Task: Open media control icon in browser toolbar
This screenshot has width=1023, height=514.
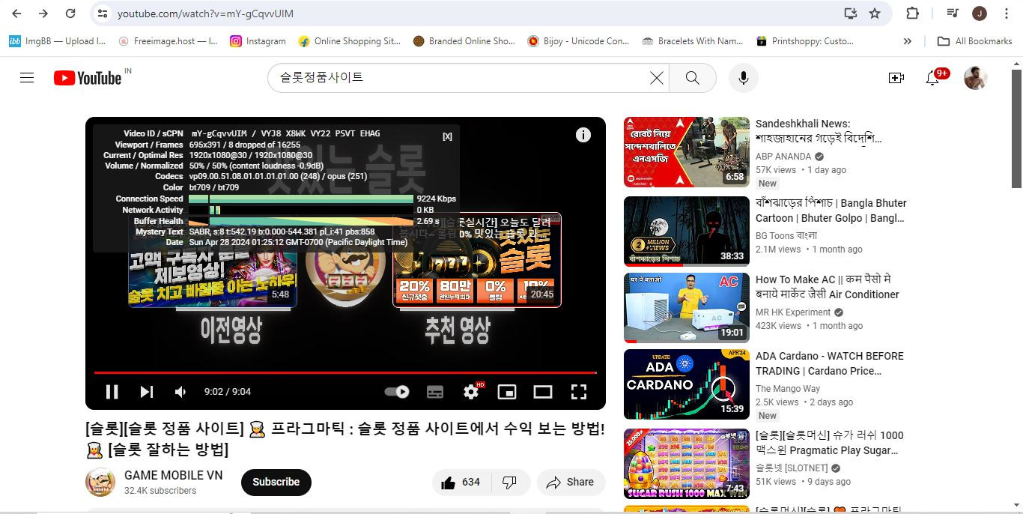Action: point(952,13)
